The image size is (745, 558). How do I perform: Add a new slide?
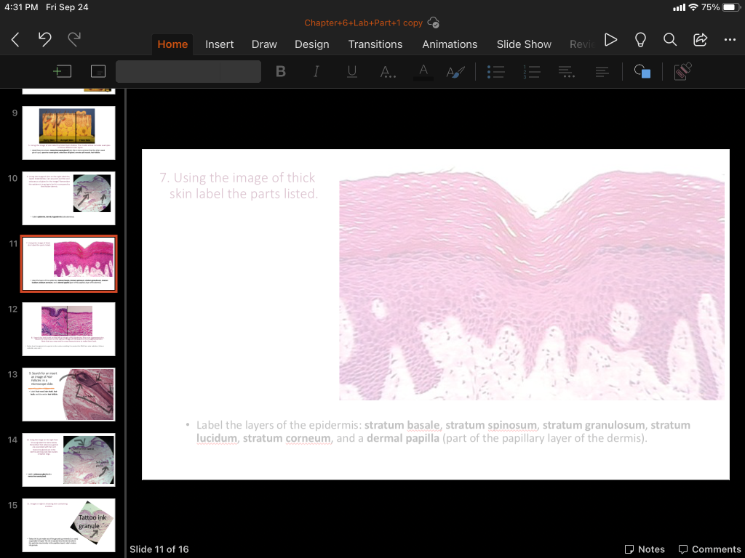[x=63, y=71]
